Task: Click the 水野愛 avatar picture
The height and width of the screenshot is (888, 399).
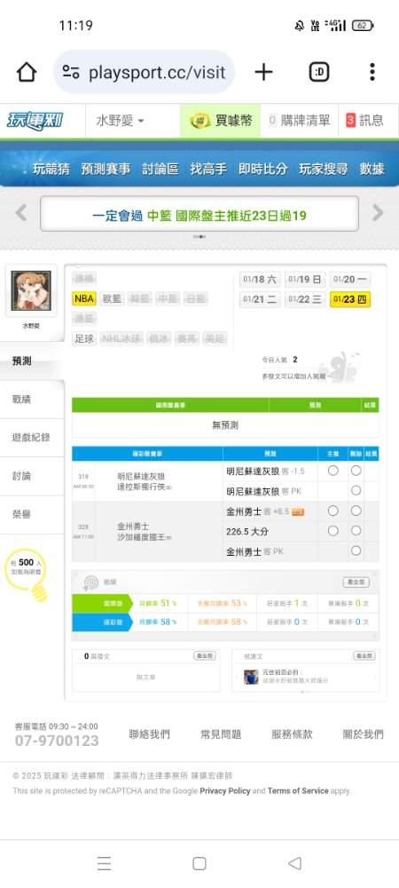Action: click(31, 290)
